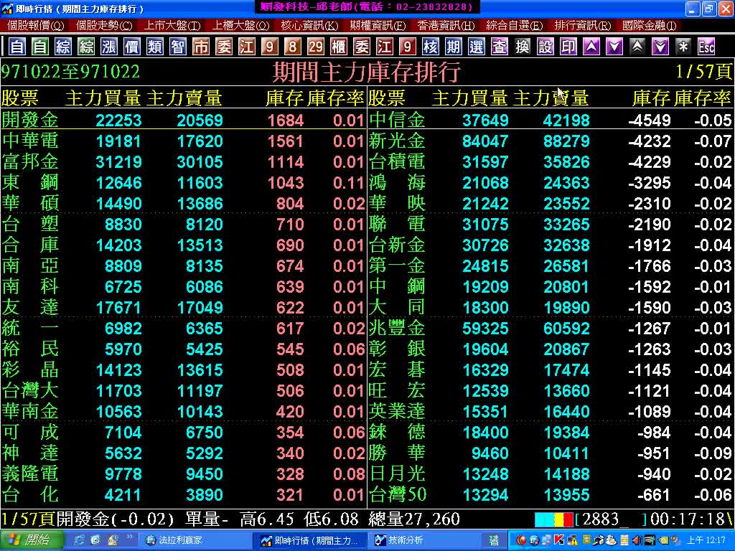Click the blue 自 toolbar icon
The height and width of the screenshot is (551, 735).
(17, 47)
